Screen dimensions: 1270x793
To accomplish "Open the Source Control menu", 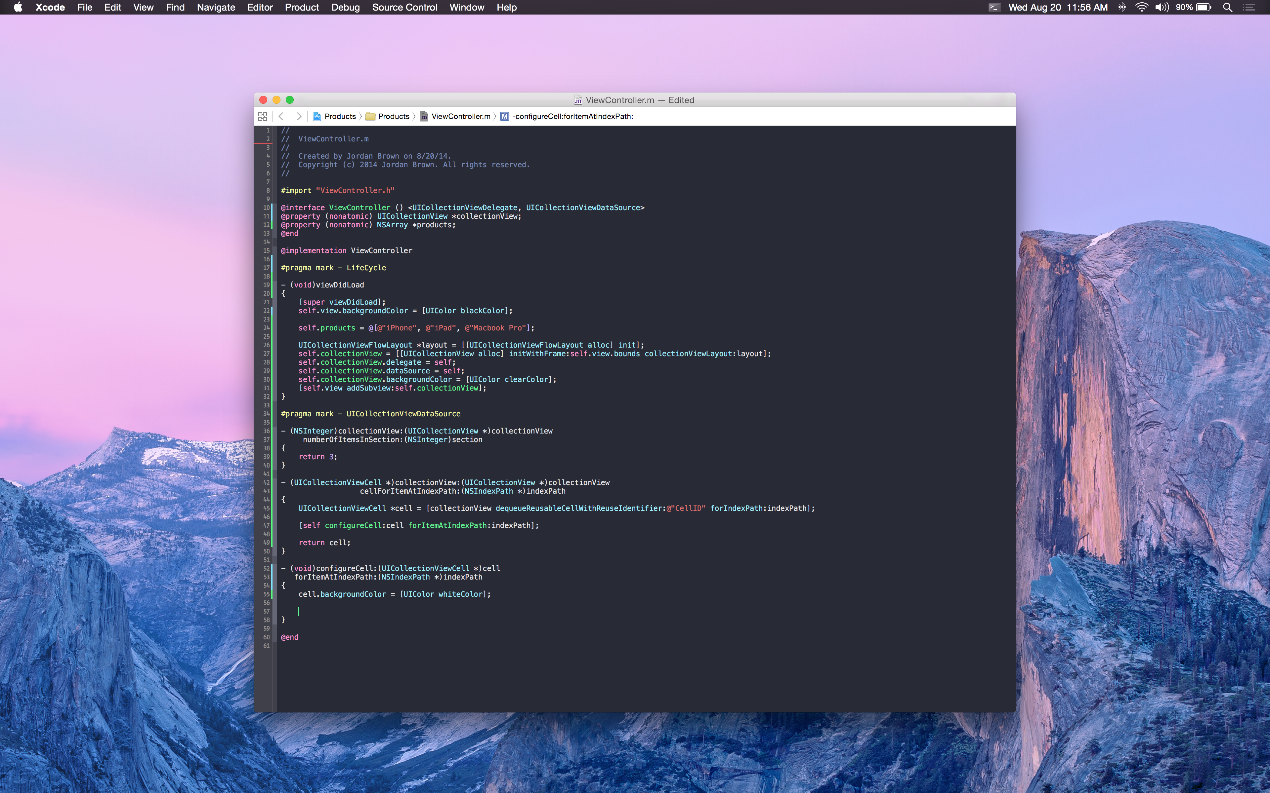I will 404,7.
